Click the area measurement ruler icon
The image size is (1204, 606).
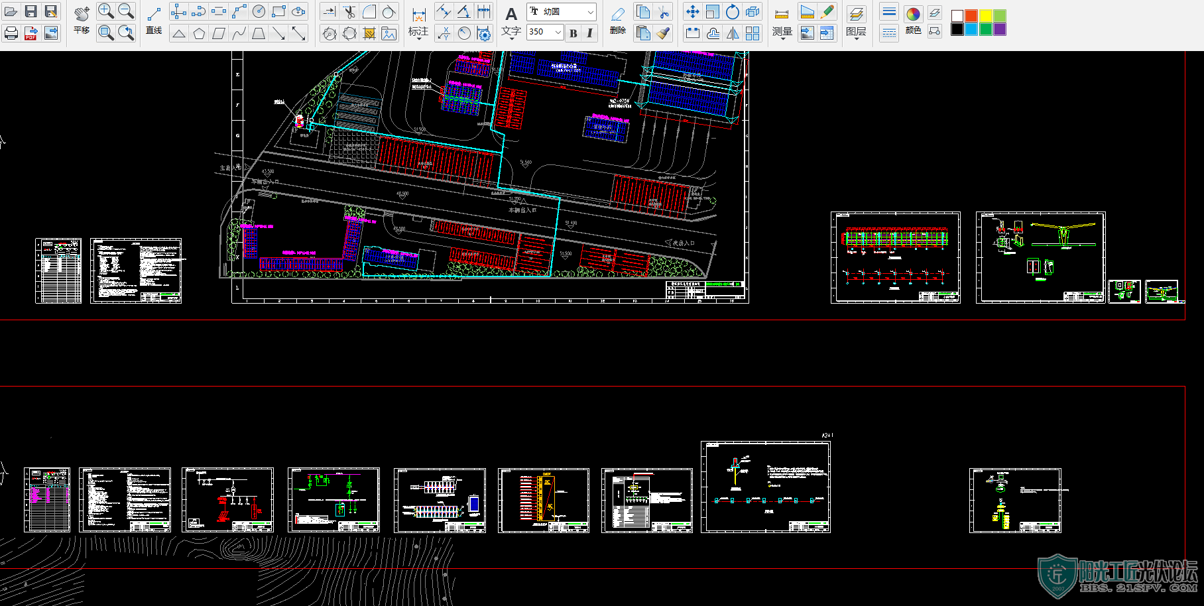tap(807, 11)
